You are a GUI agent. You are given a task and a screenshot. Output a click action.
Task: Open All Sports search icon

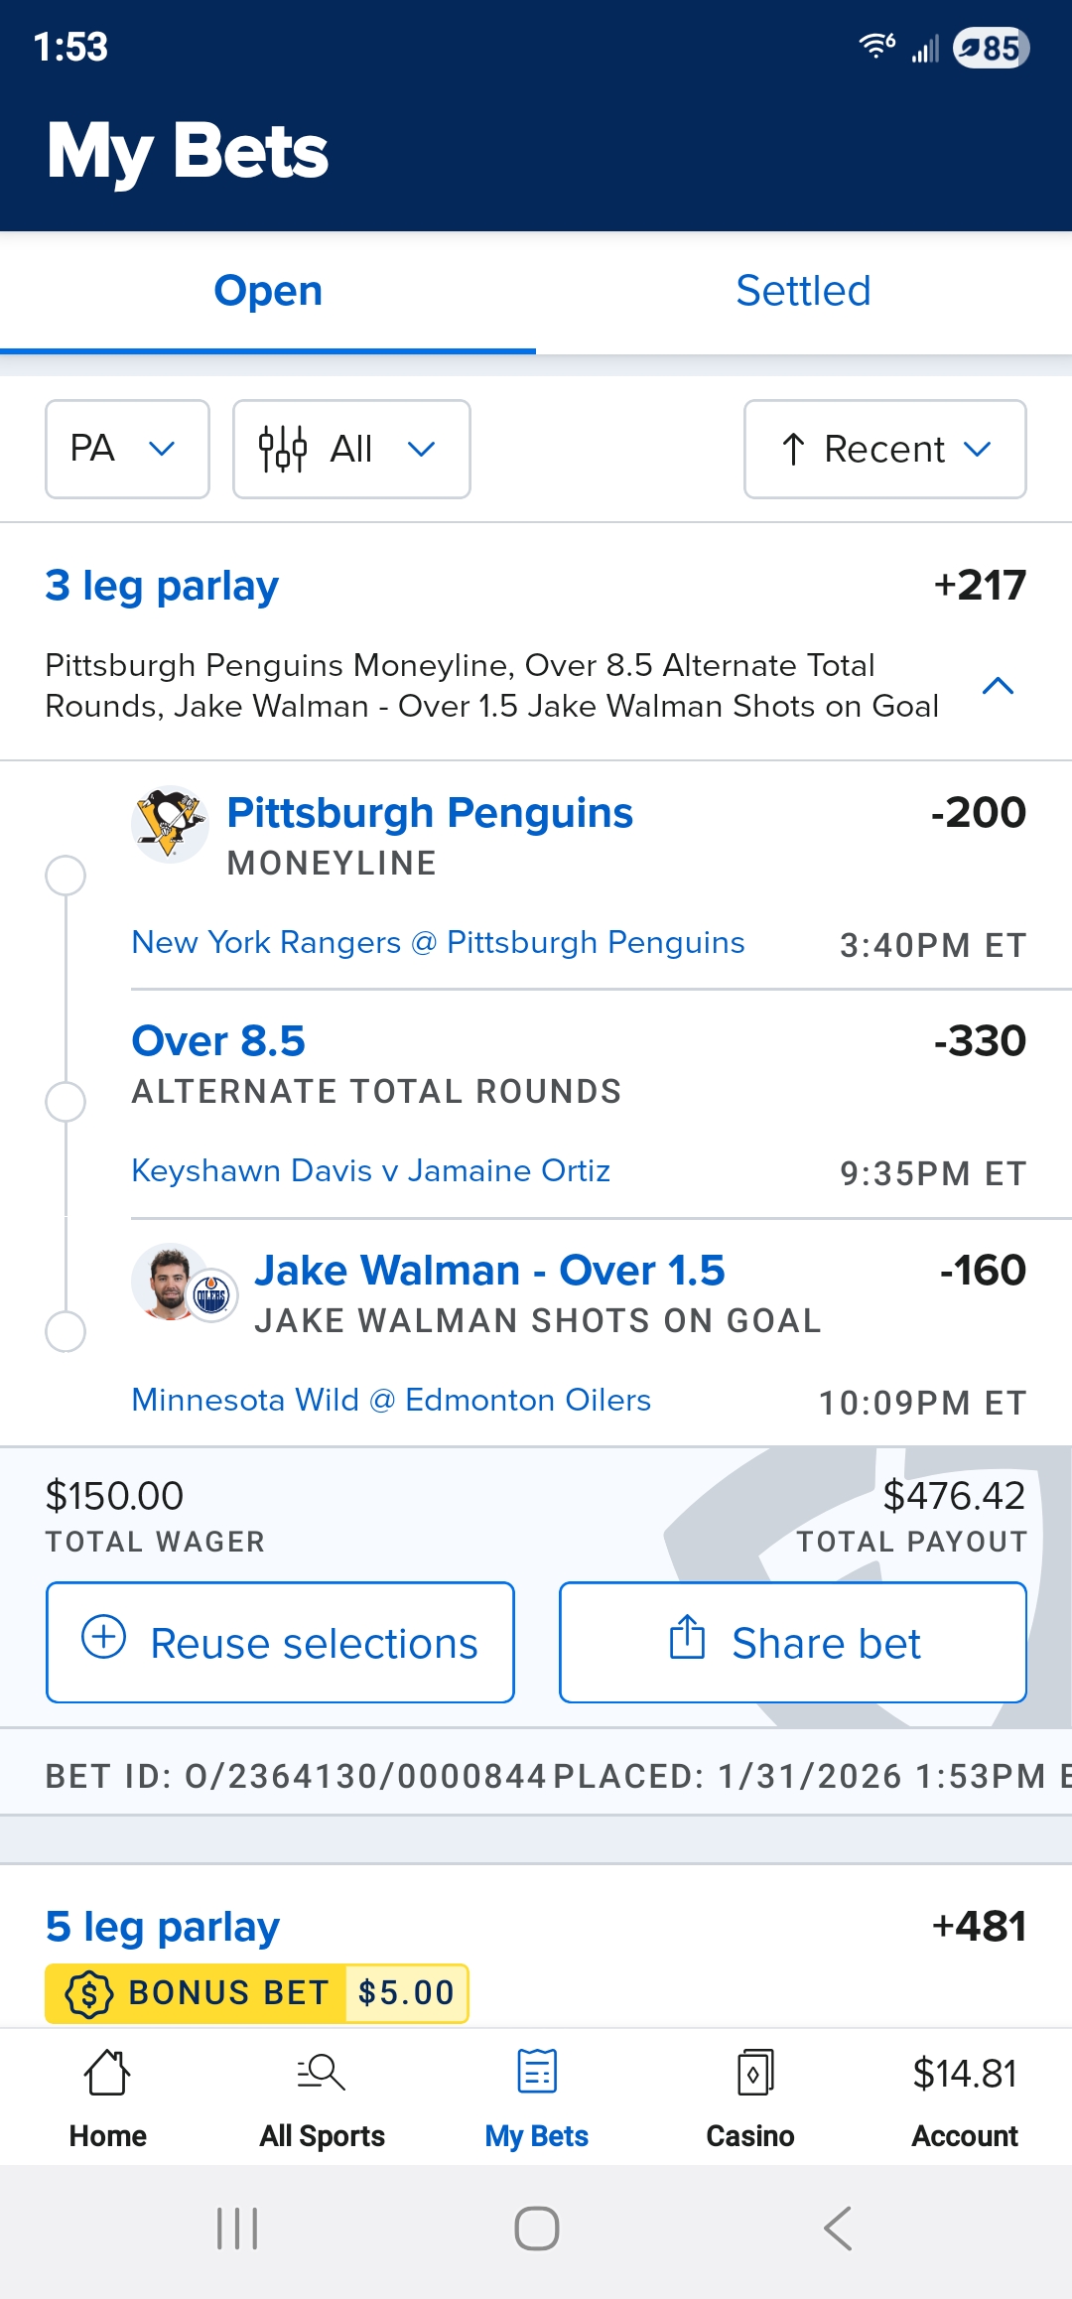click(322, 2073)
